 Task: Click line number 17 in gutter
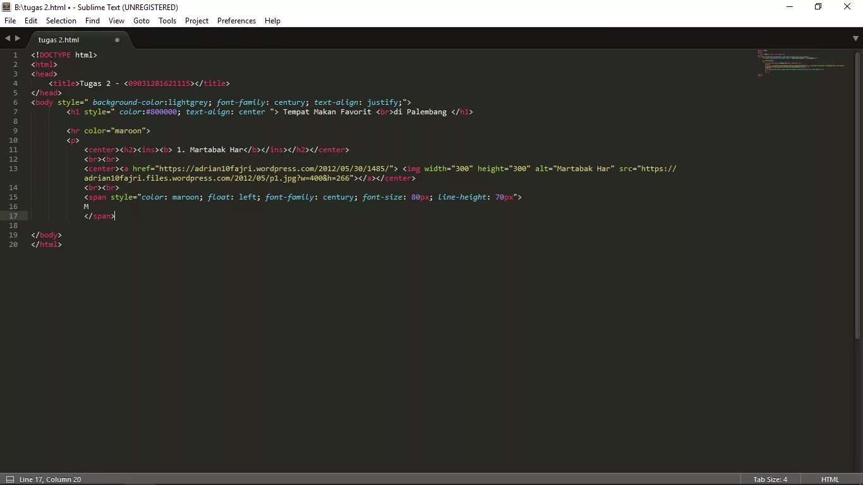[13, 216]
